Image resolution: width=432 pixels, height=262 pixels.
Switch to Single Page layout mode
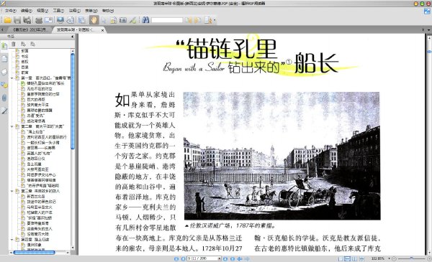341,258
